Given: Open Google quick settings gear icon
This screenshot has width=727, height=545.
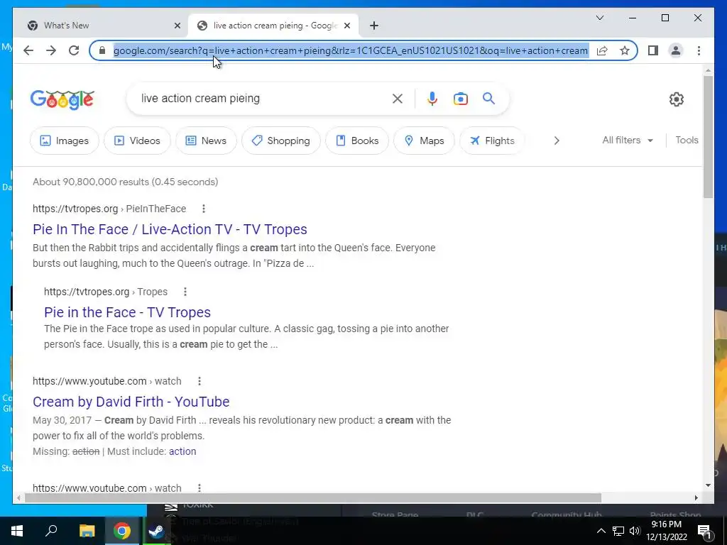Looking at the screenshot, I should [x=677, y=99].
